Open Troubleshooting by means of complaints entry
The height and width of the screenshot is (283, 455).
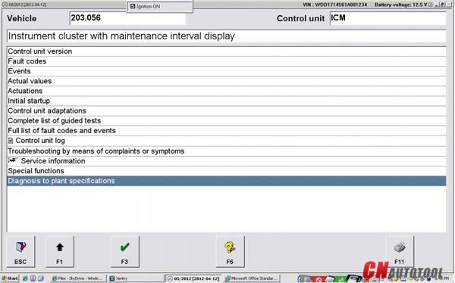(x=226, y=151)
